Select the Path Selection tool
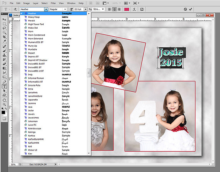This screenshot has width=220, height=172. tap(4, 91)
